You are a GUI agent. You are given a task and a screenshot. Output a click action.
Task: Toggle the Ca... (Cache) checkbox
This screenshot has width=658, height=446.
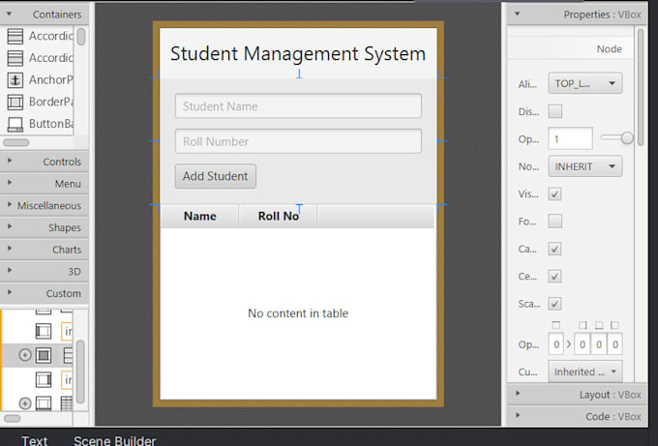pos(554,249)
